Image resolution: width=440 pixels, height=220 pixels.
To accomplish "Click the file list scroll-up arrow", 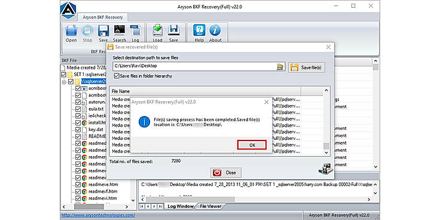I will (x=326, y=90).
